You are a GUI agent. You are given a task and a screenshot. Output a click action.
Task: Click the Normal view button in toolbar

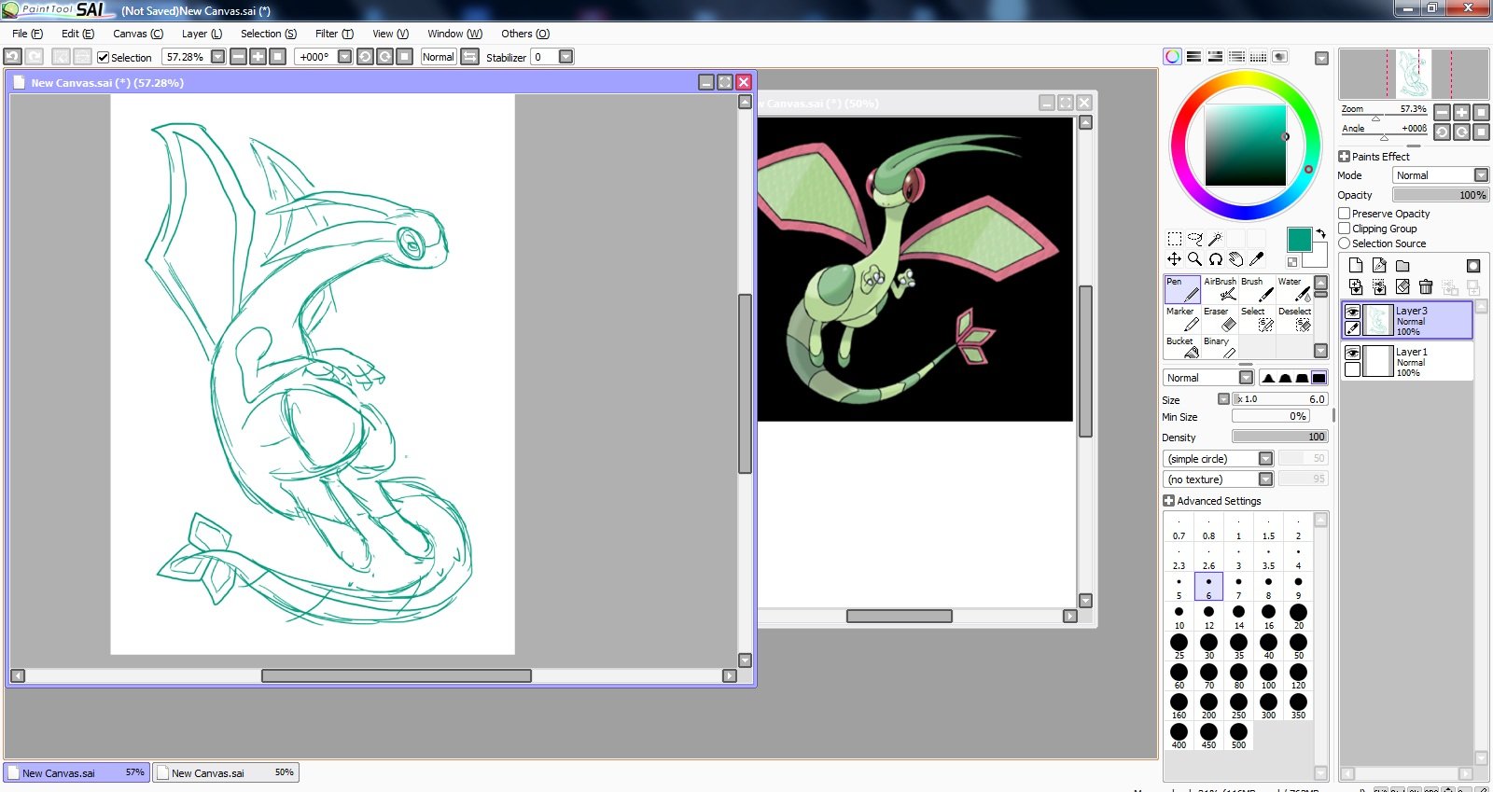click(x=439, y=57)
